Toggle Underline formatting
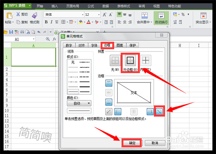Image resolution: width=216 pixels, height=154 pixels. click(57, 22)
